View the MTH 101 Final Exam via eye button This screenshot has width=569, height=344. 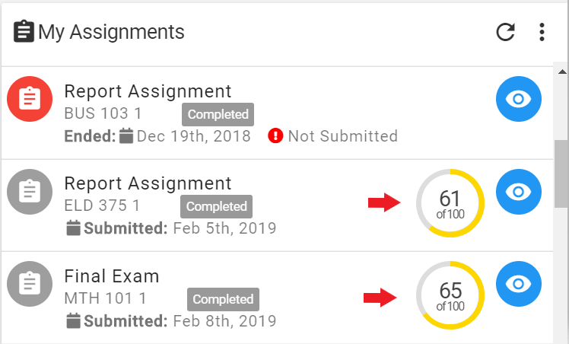519,284
